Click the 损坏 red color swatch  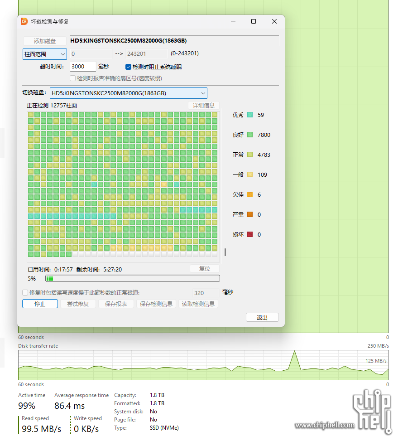tap(250, 235)
